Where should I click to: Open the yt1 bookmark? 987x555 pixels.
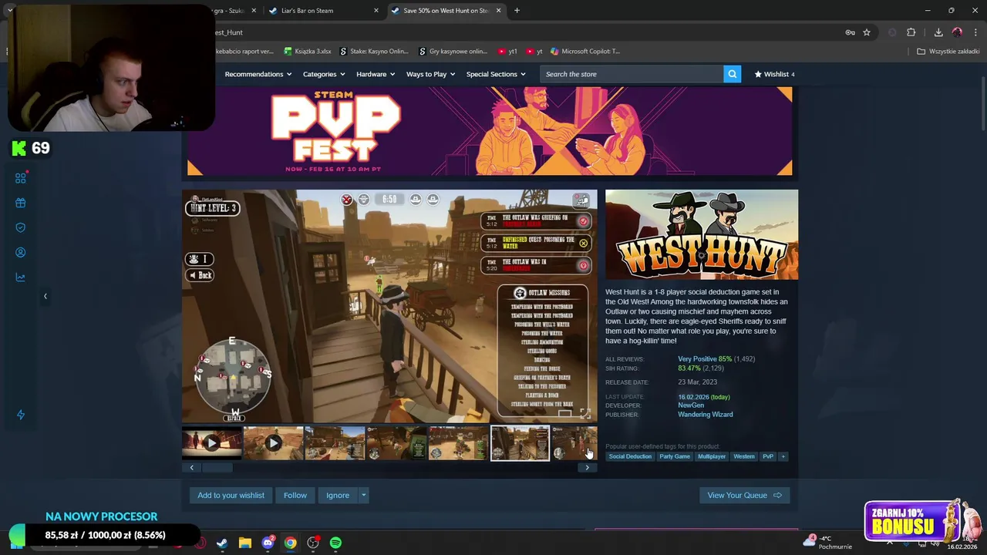click(507, 52)
